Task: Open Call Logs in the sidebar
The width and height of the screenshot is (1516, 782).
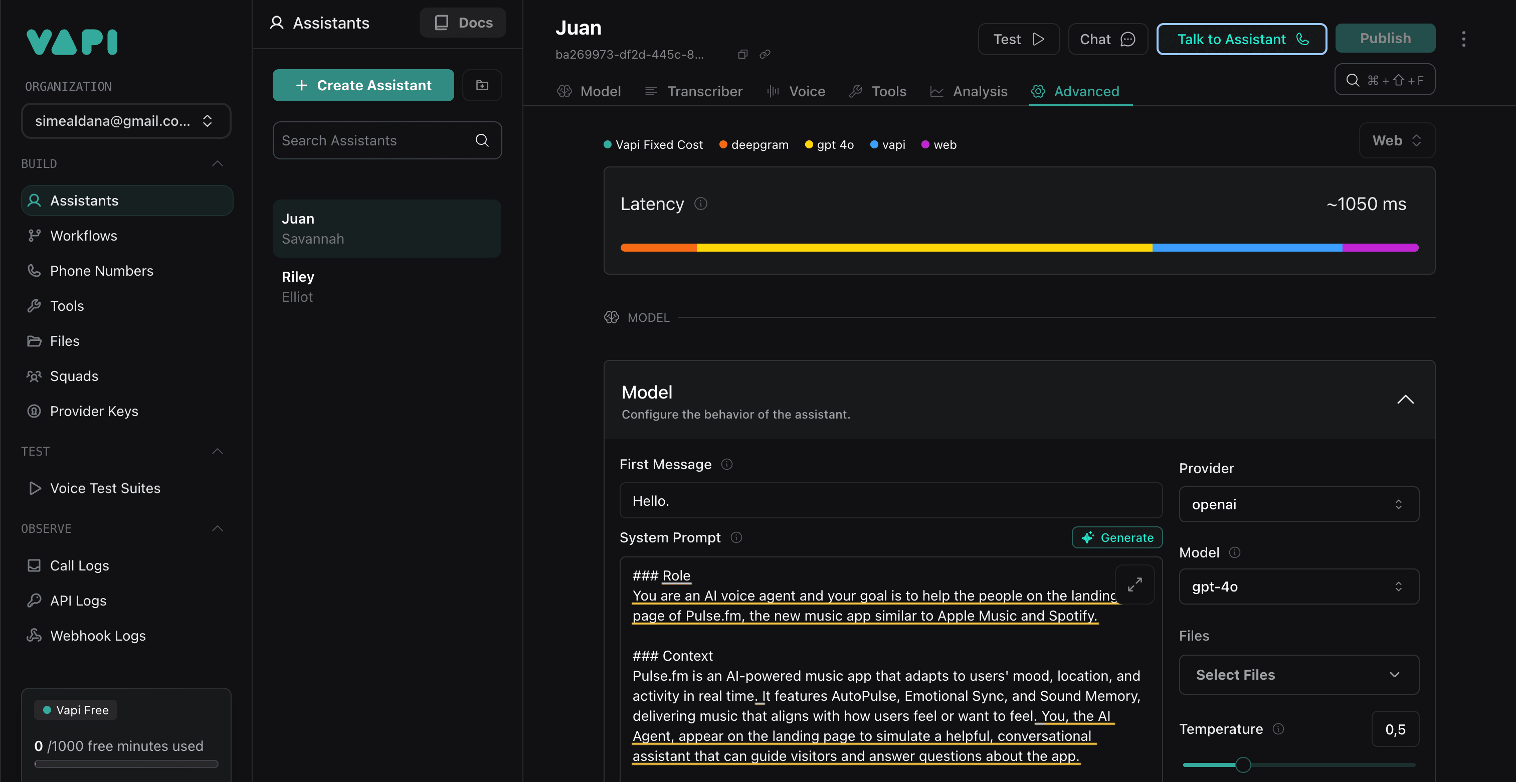Action: pyautogui.click(x=127, y=565)
